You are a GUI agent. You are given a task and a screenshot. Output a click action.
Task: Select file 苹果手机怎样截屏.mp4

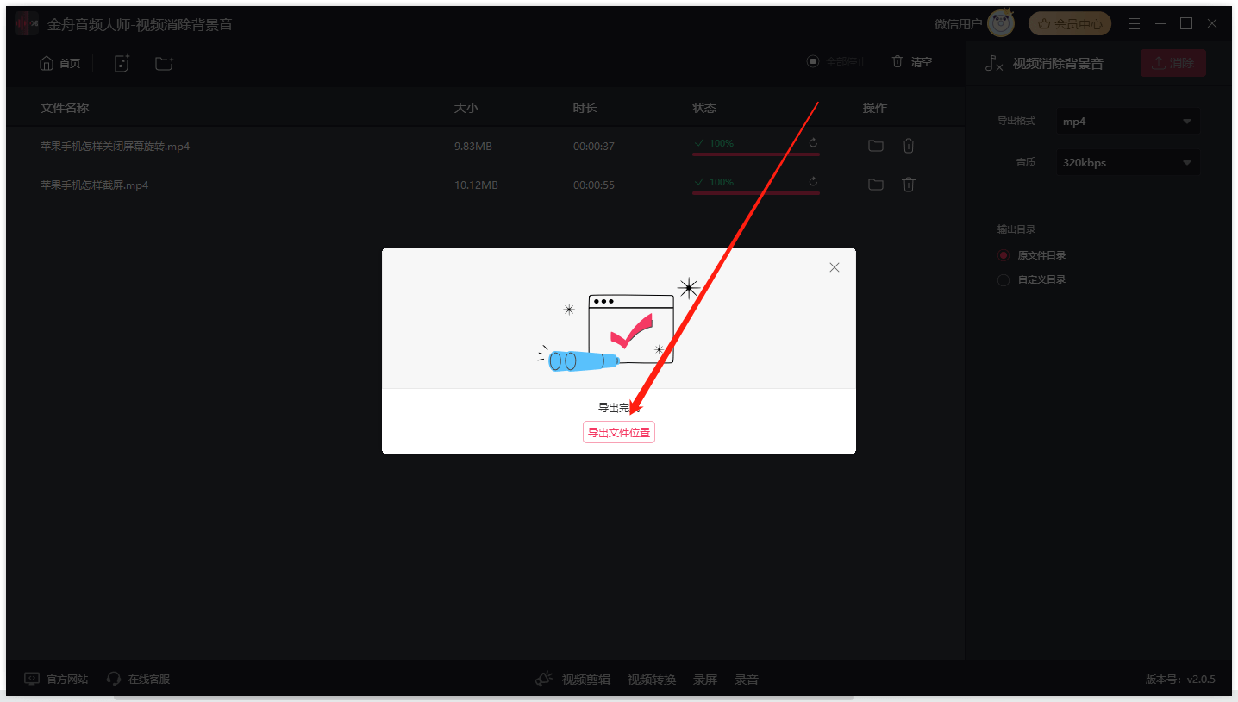tap(95, 185)
